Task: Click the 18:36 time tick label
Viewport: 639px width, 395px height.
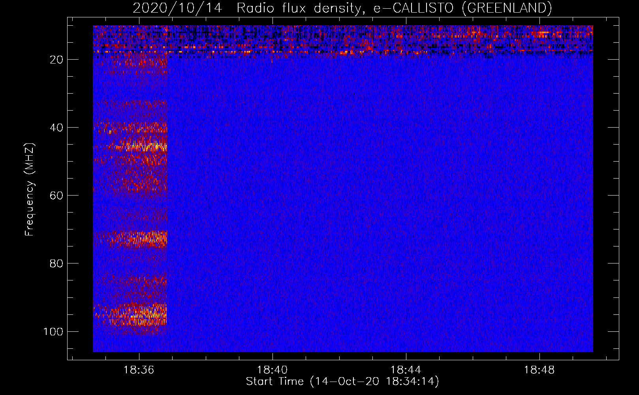Action: point(139,370)
